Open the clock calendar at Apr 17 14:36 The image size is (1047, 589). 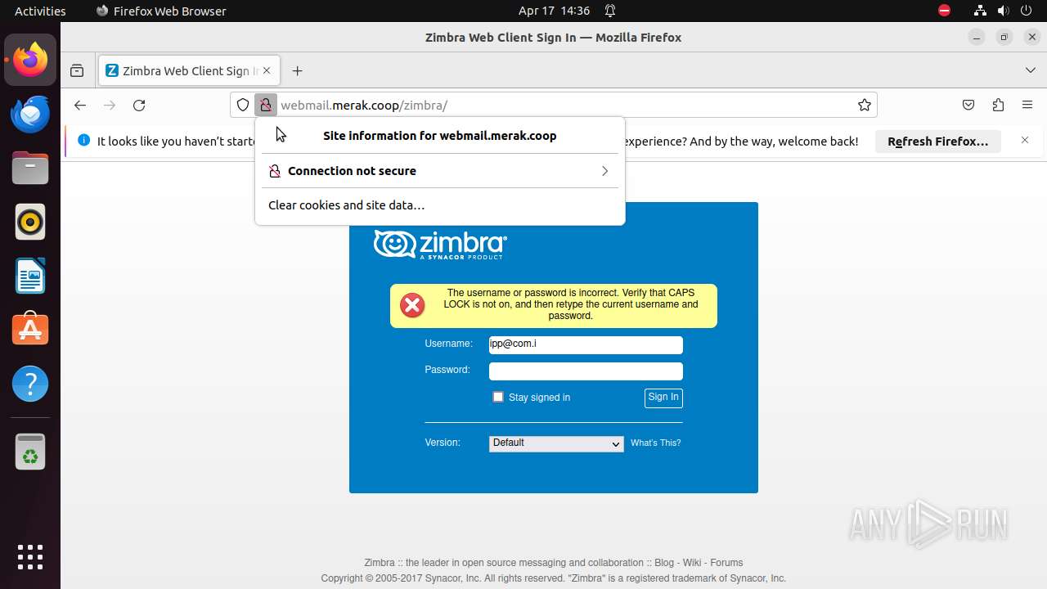pyautogui.click(x=554, y=11)
